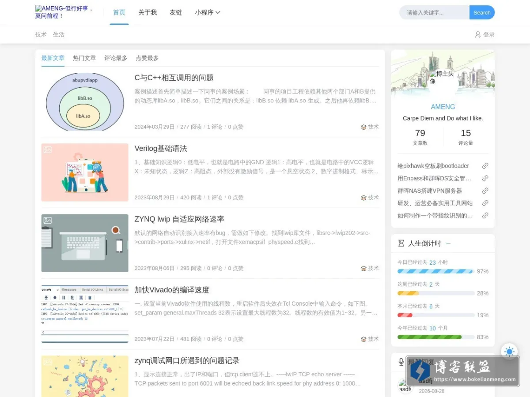The height and width of the screenshot is (397, 530).
Task: Click image icon on ZYNQ lwip thumbnail
Action: [48, 220]
